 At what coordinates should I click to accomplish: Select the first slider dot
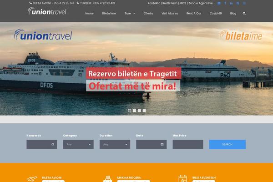click(129, 111)
